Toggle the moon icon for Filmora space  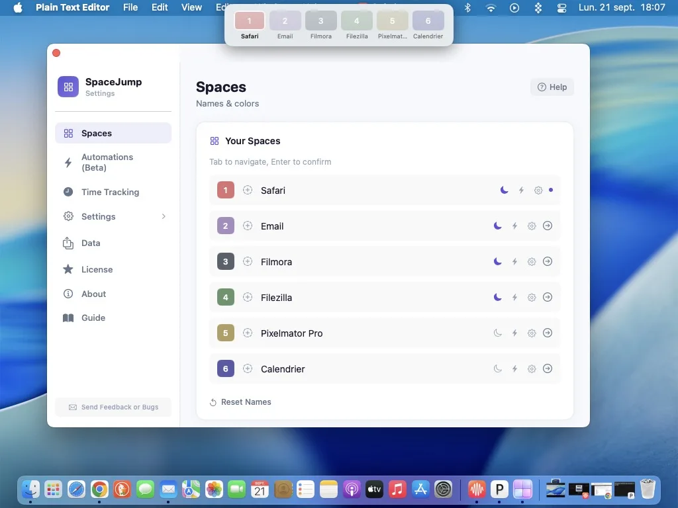[x=498, y=261]
